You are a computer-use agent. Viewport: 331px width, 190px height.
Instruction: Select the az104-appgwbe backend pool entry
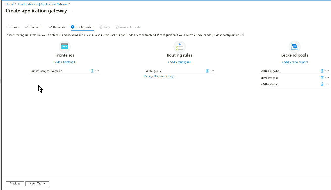coord(270,71)
